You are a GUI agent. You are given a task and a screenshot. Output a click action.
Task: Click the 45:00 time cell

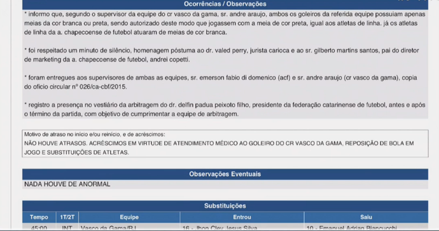tap(39, 227)
